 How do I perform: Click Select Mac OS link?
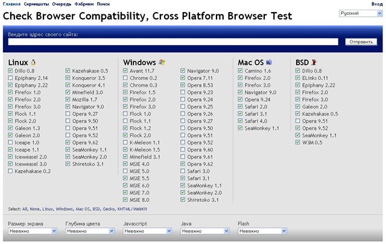pyautogui.click(x=83, y=209)
